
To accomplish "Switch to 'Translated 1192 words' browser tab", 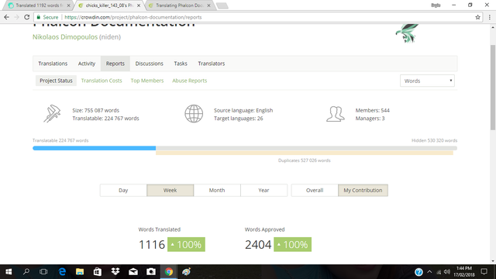I will [39, 5].
